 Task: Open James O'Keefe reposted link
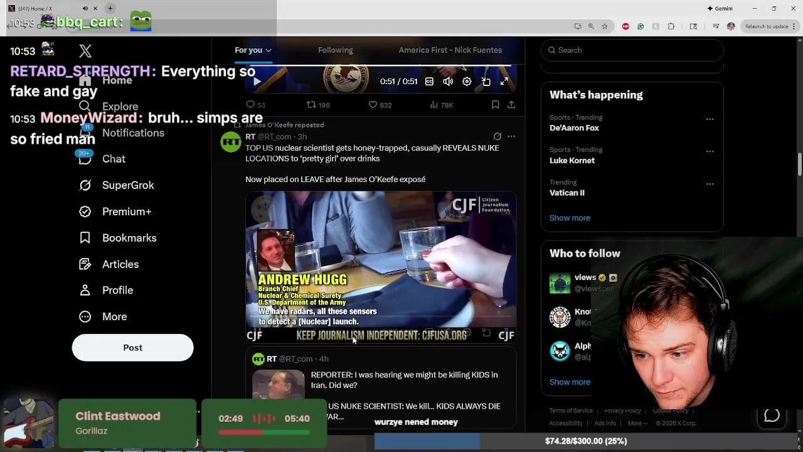tap(284, 125)
